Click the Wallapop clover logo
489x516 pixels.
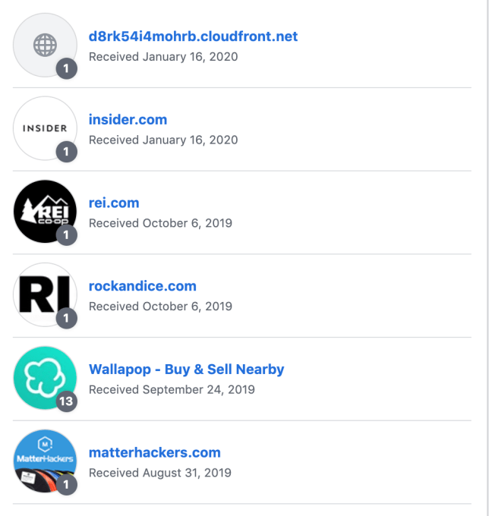(45, 378)
